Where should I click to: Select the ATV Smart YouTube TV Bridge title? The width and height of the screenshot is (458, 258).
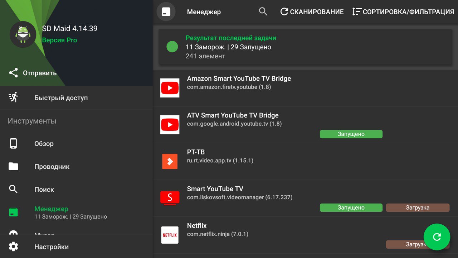point(233,115)
